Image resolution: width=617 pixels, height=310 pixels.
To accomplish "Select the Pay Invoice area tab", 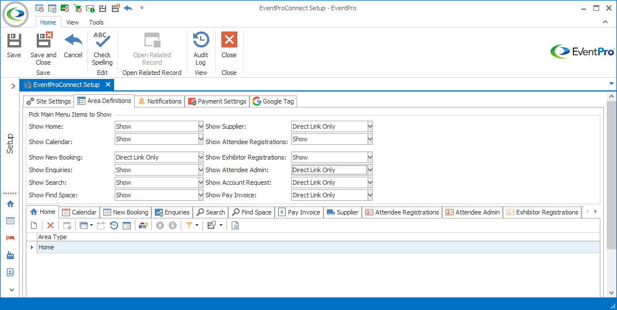I will [x=300, y=212].
